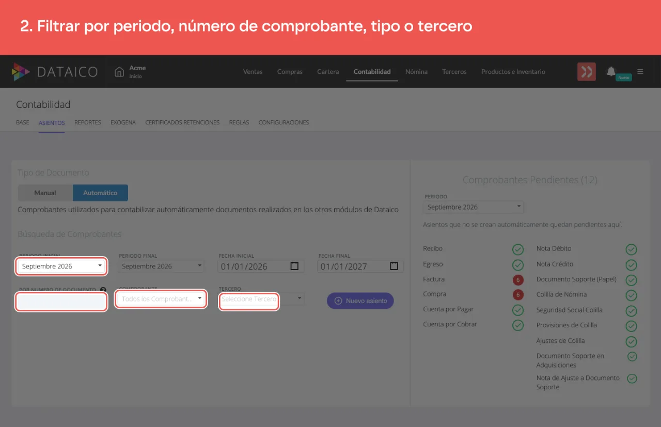Open the Nómina menu

coord(416,72)
